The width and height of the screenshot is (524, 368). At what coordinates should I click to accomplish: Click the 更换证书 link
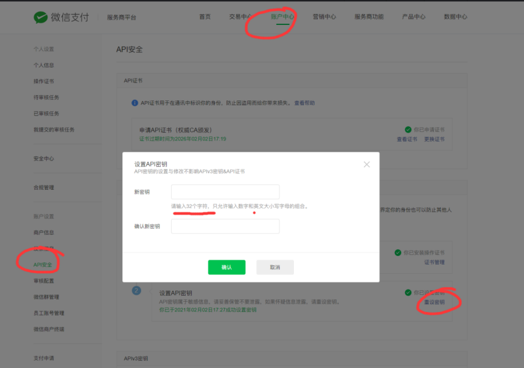click(435, 139)
